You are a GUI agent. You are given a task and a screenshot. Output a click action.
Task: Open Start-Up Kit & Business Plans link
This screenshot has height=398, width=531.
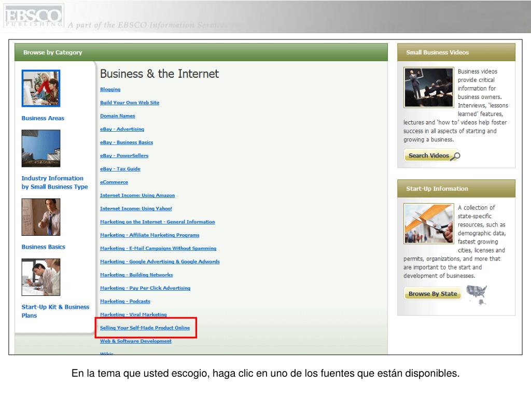pyautogui.click(x=55, y=311)
